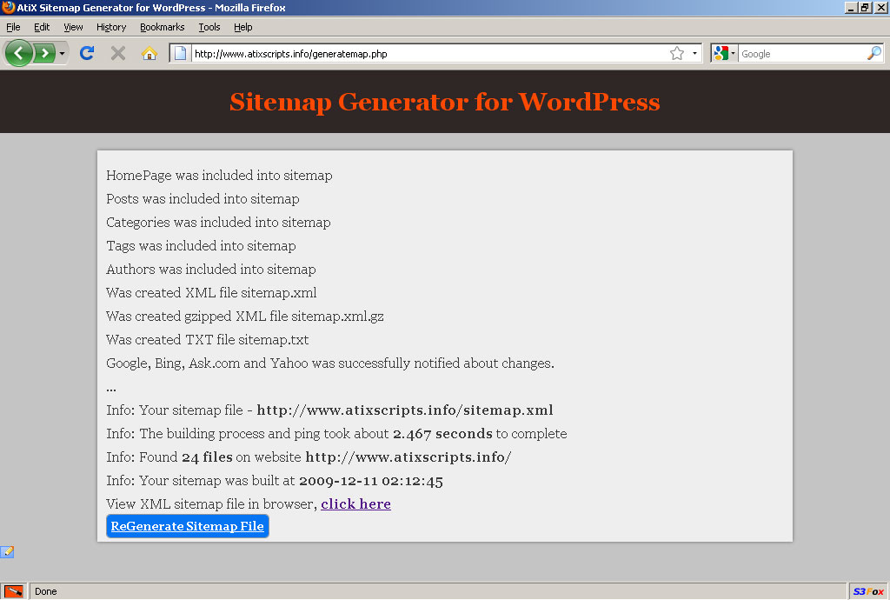The height and width of the screenshot is (600, 890).
Task: Open the Home page icon
Action: coord(149,53)
